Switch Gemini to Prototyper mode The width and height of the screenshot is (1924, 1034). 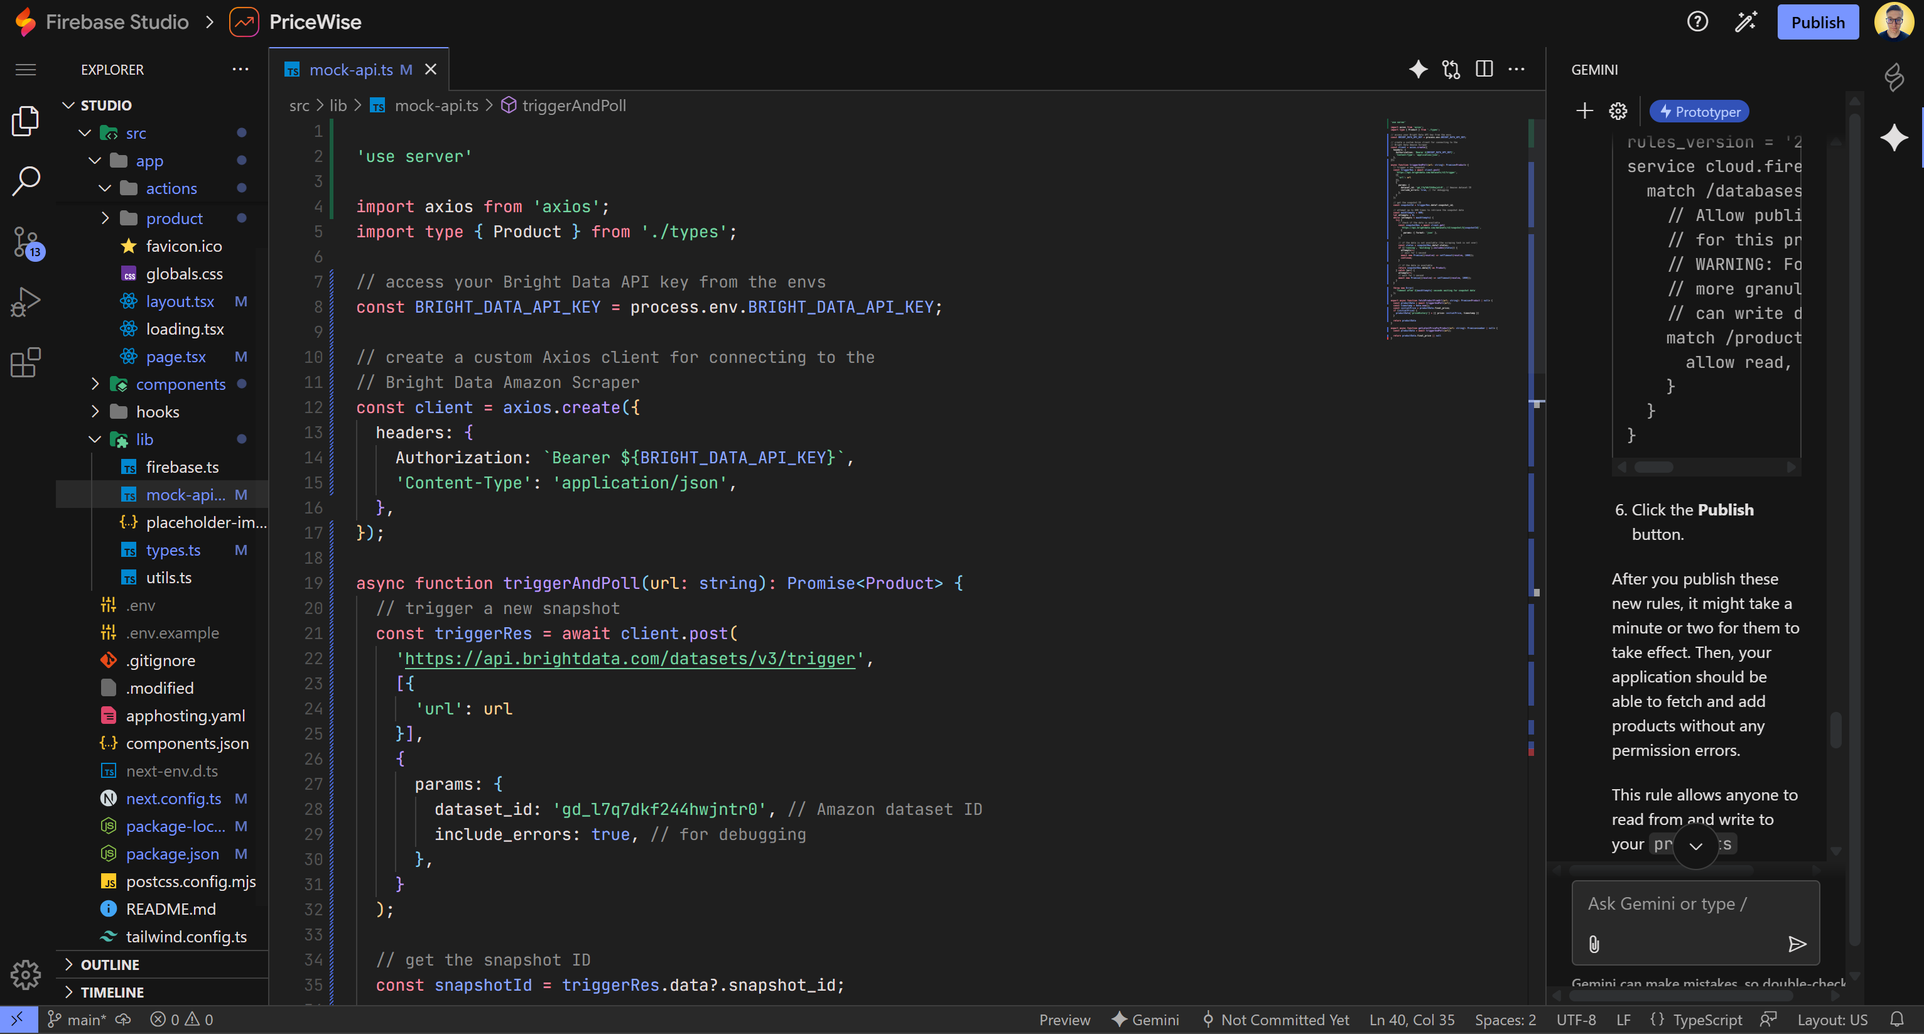(1699, 110)
